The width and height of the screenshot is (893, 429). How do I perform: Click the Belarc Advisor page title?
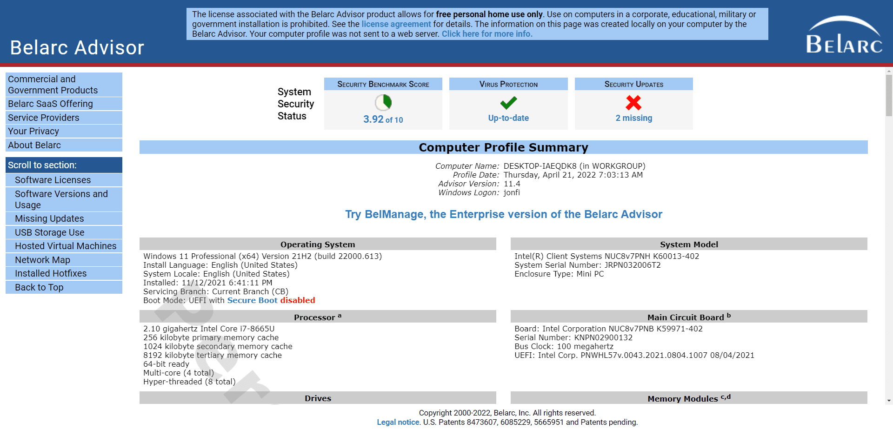(77, 47)
